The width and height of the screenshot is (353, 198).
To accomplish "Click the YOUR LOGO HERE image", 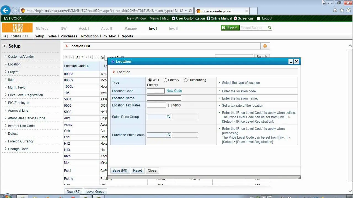I will 17,28.
